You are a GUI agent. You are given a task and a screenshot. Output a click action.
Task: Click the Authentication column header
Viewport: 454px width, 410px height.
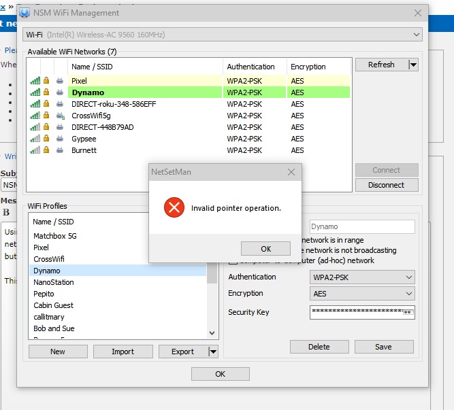pos(255,67)
